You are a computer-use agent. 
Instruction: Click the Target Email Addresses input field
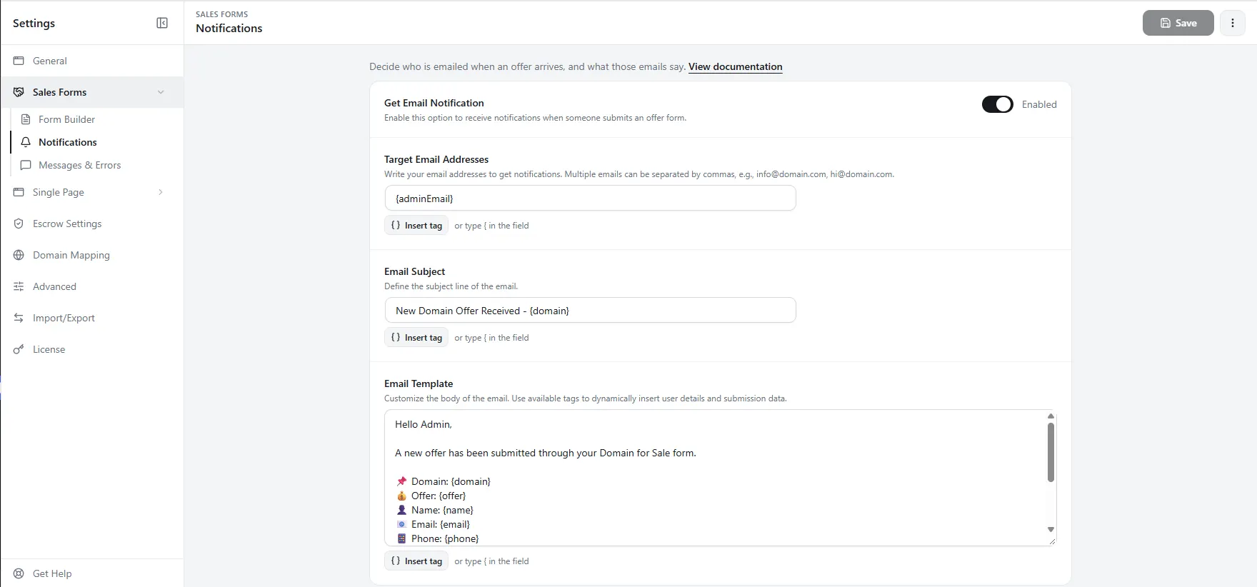pyautogui.click(x=590, y=199)
